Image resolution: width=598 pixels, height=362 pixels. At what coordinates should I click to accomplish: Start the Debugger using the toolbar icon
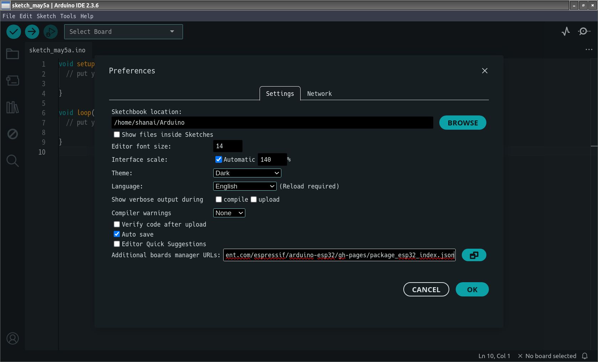click(51, 32)
